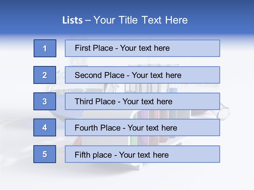This screenshot has height=190, width=254.
Task: Select the number 2 box
Action: click(45, 75)
